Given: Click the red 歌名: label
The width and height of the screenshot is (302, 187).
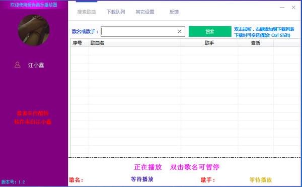Looking at the screenshot, I should pos(77,180).
